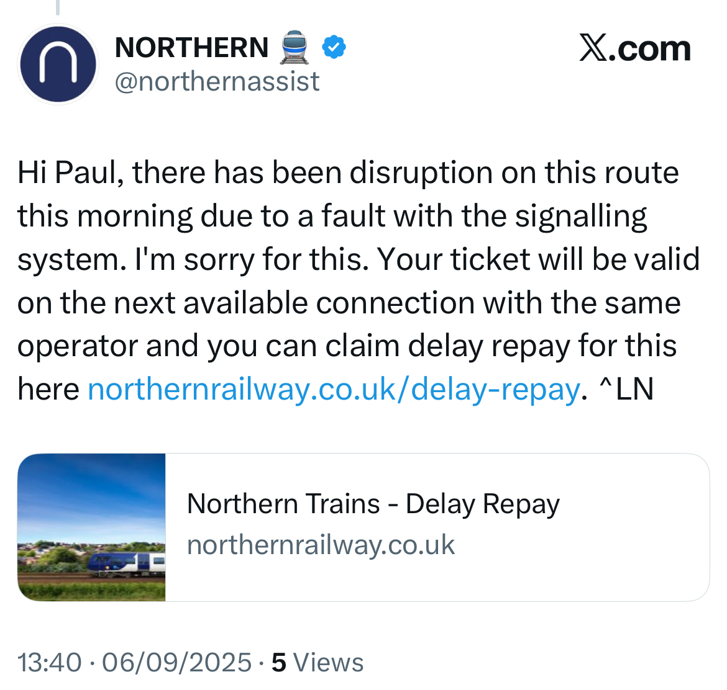
Task: Click the 13:40 post time
Action: pos(50,663)
